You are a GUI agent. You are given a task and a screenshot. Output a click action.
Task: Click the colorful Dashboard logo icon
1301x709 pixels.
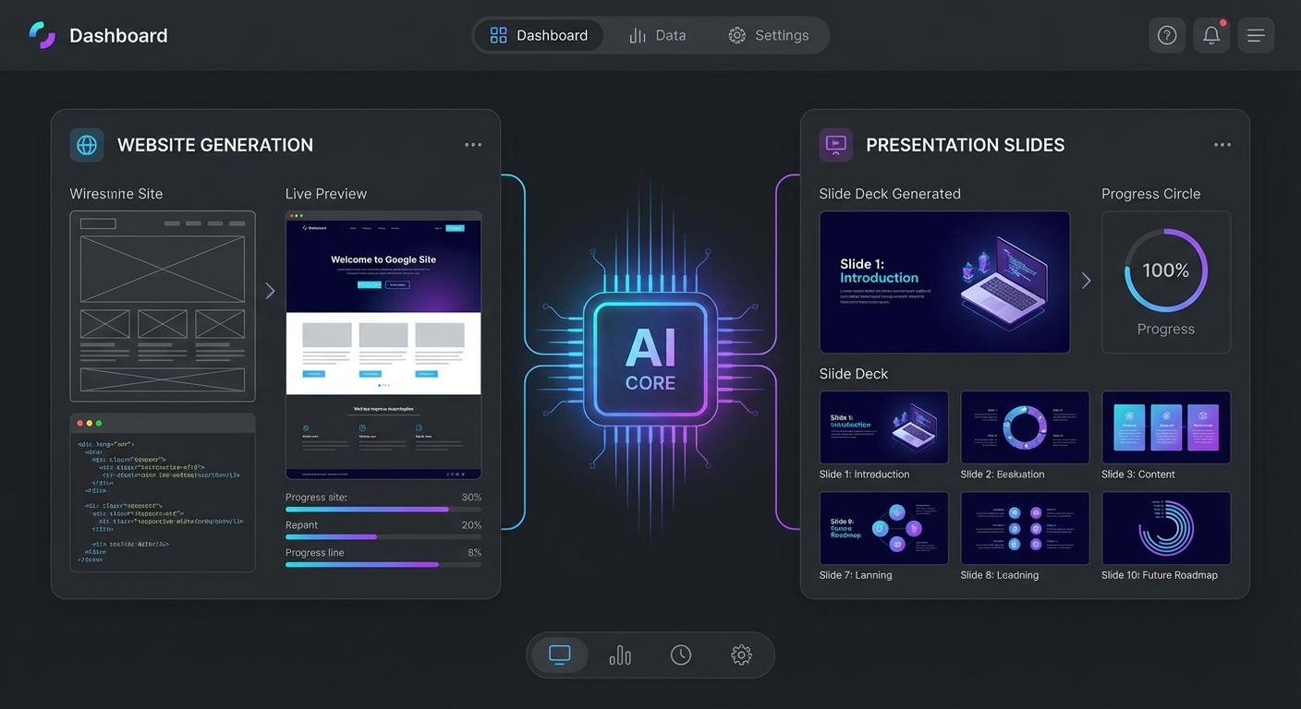coord(43,34)
